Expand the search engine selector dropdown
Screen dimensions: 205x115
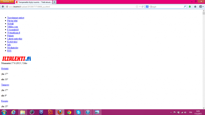(x=148, y=7)
